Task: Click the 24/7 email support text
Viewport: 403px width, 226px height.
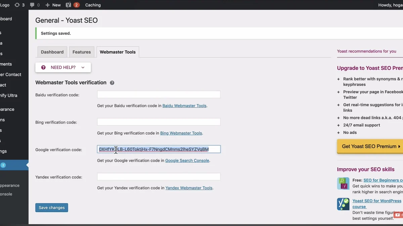Action: (362, 125)
